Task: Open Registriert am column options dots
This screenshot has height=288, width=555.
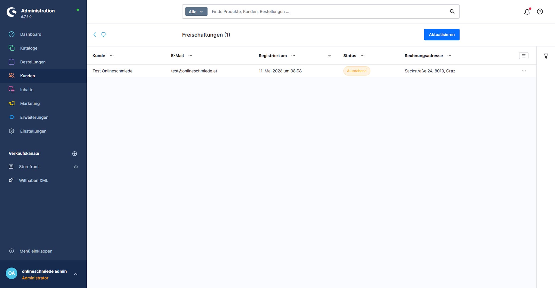Action: (293, 56)
